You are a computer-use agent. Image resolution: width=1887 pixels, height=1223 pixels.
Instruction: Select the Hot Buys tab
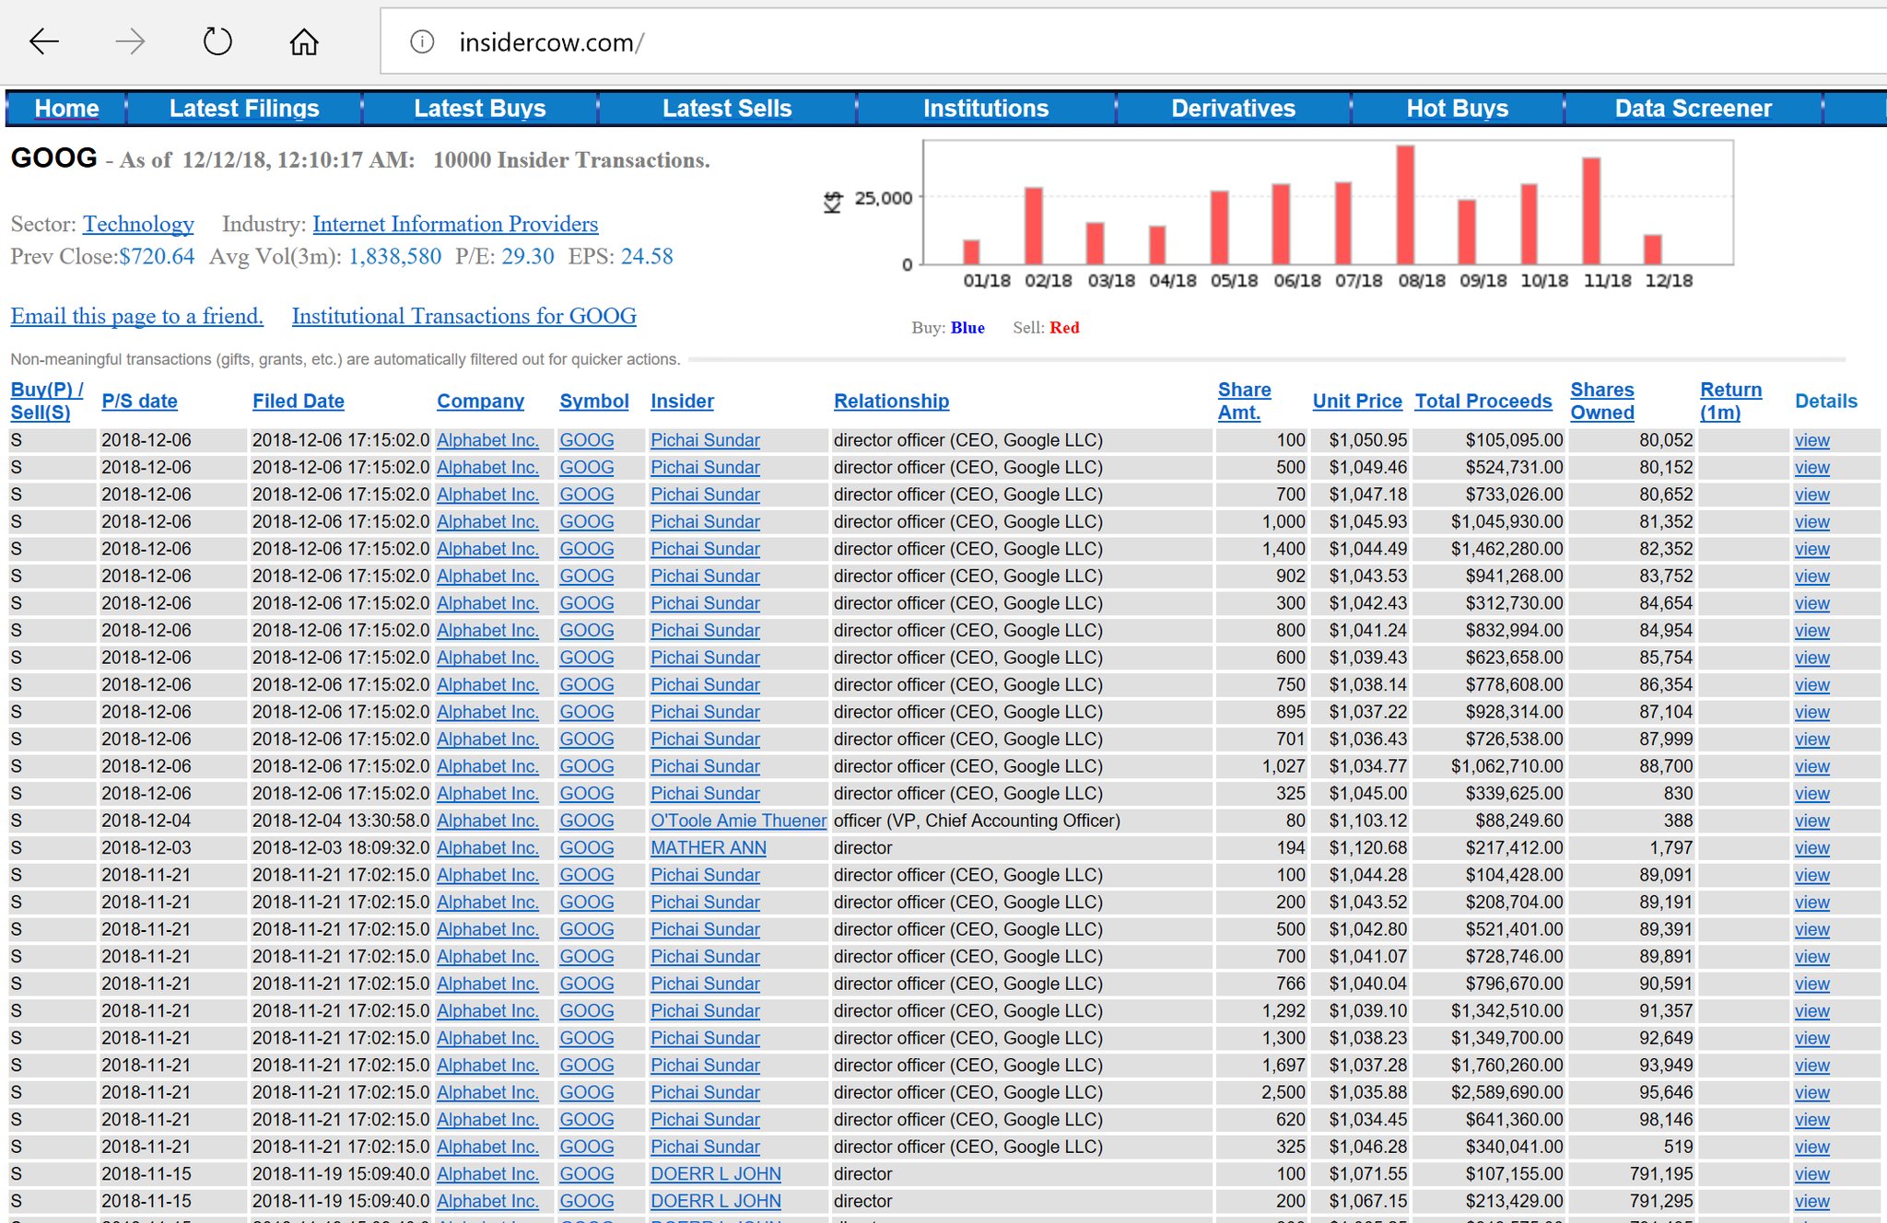pos(1455,109)
